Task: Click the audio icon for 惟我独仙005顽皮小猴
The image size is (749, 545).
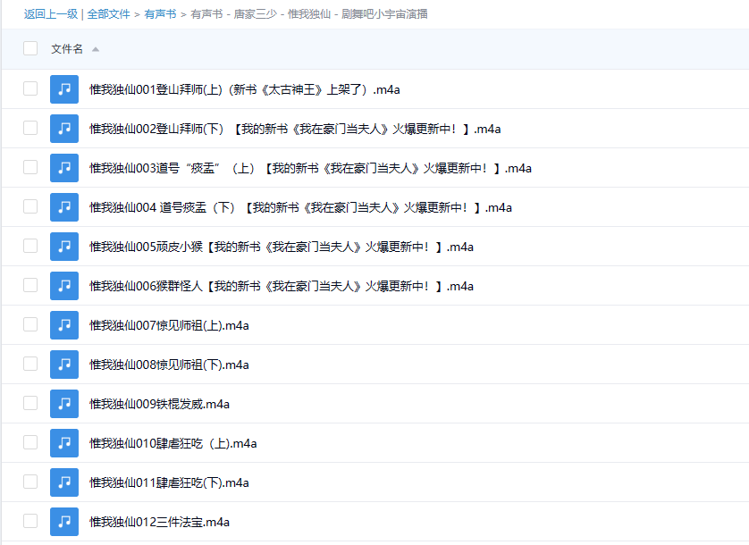Action: coord(63,246)
